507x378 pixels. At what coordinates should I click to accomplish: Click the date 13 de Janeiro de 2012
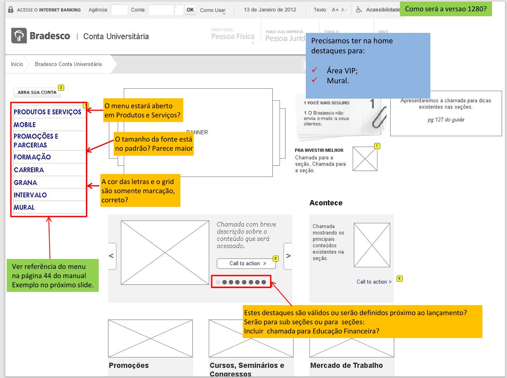pyautogui.click(x=270, y=10)
